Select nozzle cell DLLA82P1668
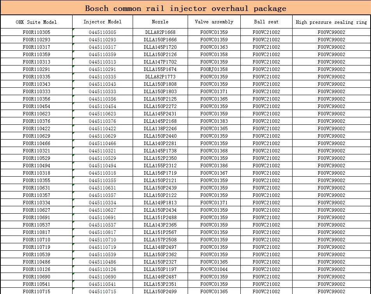 pos(160,32)
